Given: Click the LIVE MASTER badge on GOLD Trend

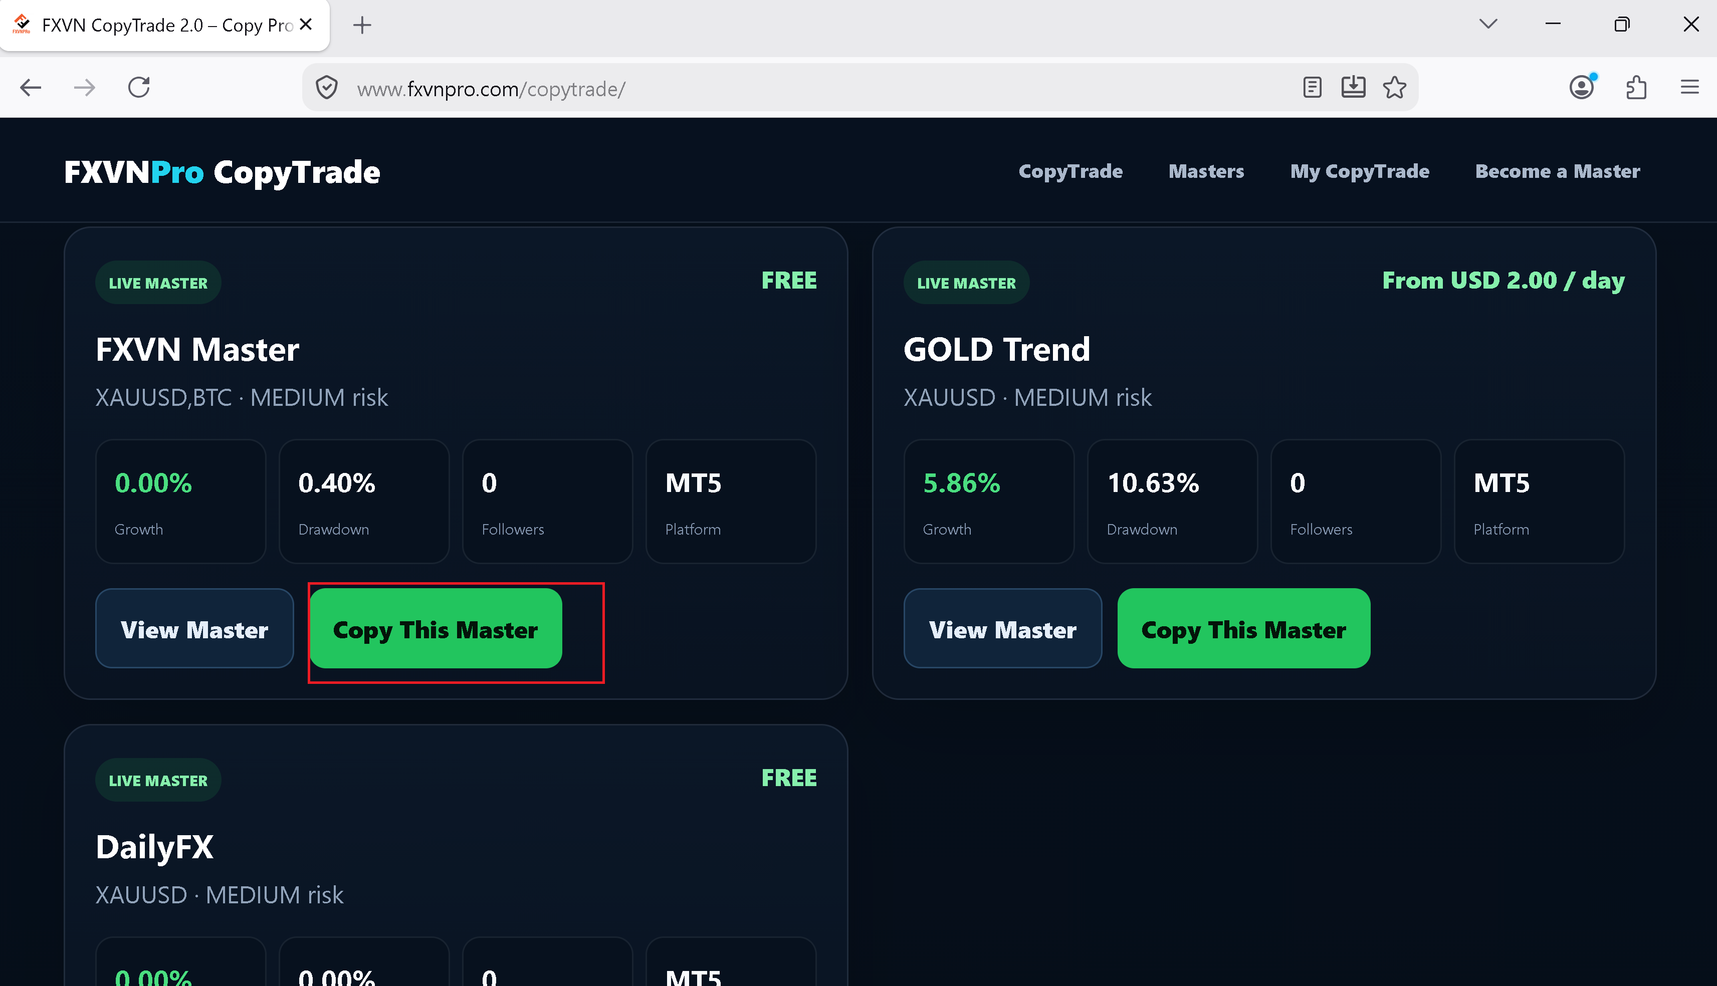Looking at the screenshot, I should pos(967,283).
